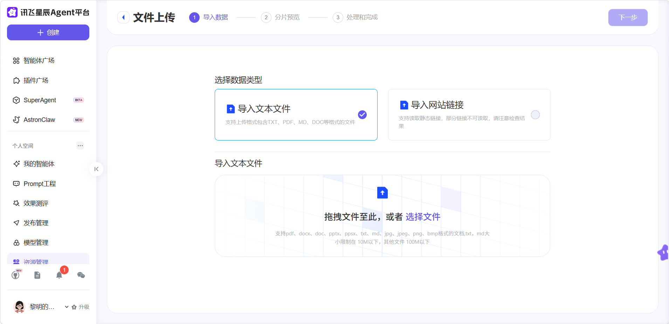Click the Prompt工程 menu label
The width and height of the screenshot is (669, 324).
(x=40, y=184)
